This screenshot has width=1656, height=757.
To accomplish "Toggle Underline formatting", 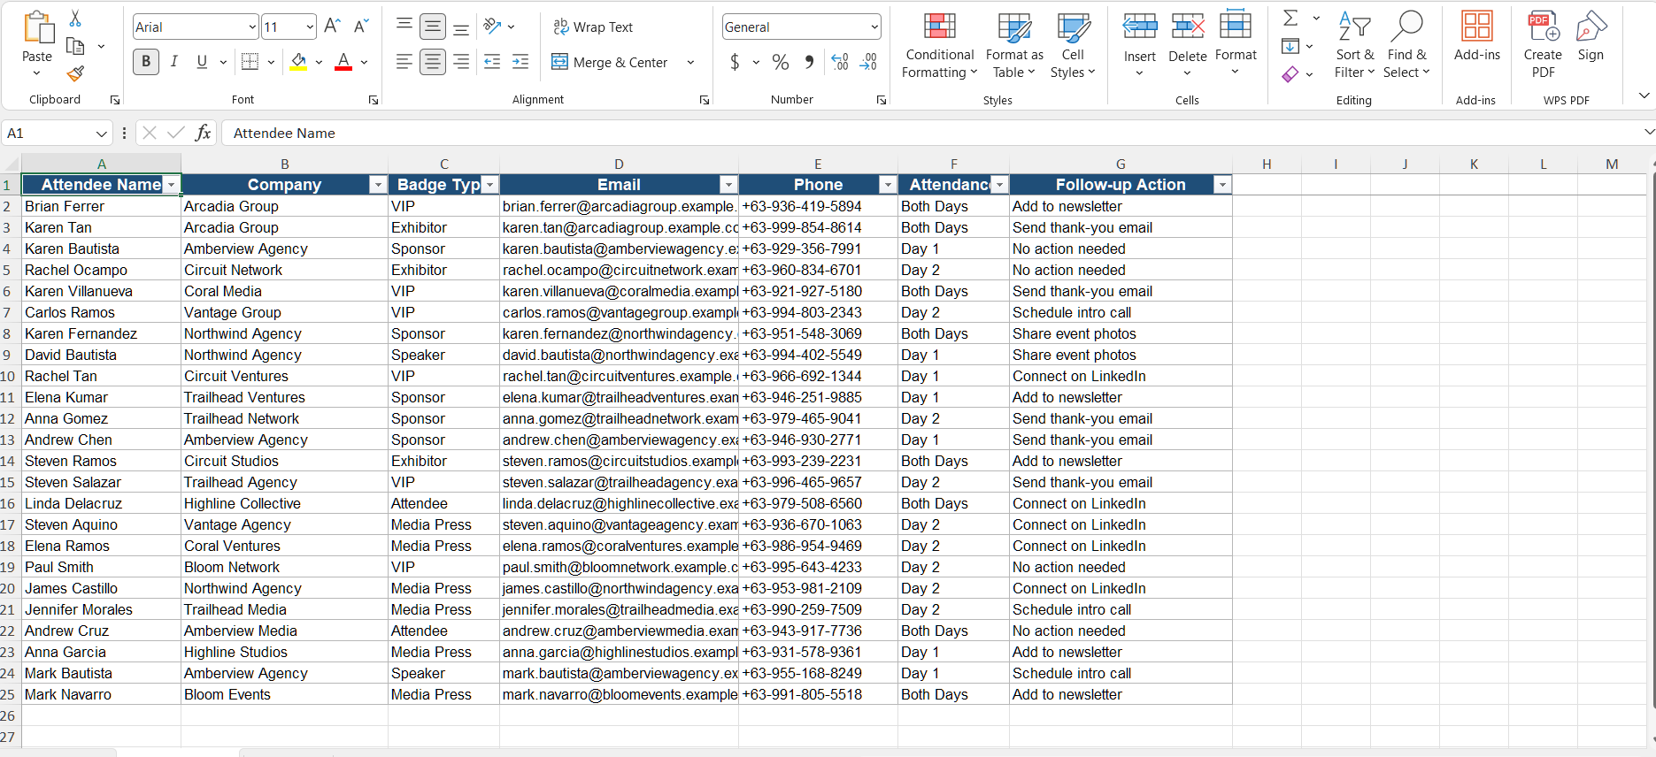I will click(x=202, y=62).
